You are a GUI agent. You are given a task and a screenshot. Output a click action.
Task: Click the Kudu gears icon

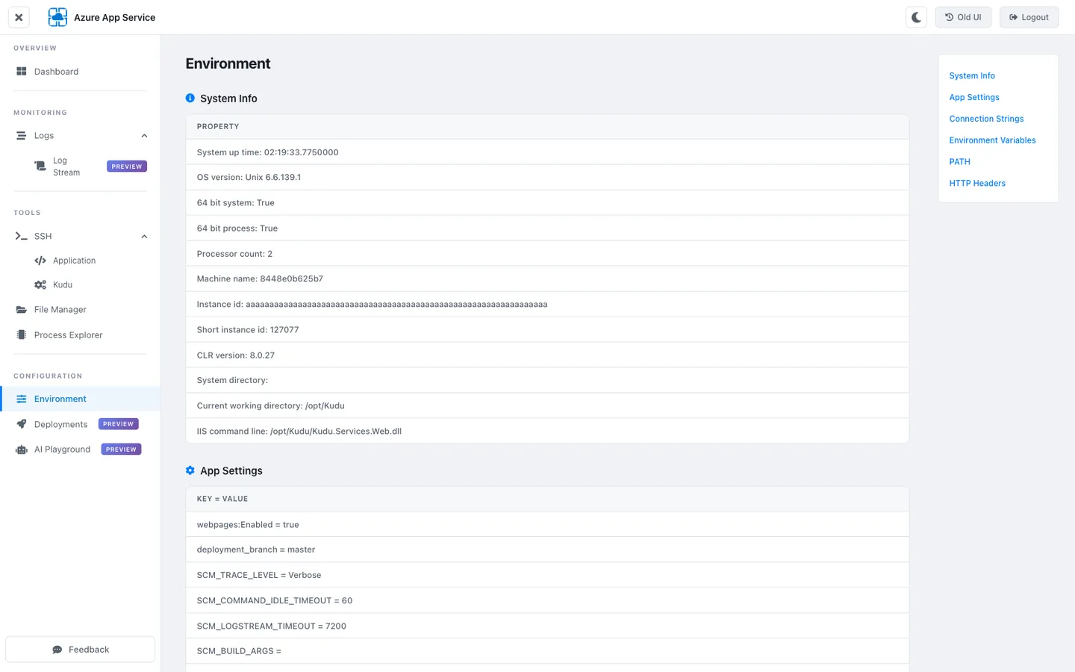pyautogui.click(x=40, y=285)
